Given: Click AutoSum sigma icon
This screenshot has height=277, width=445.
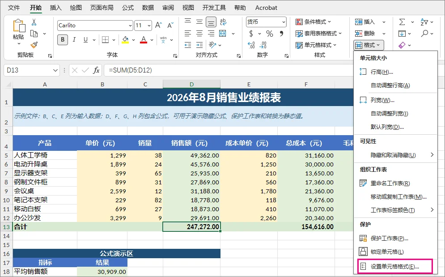Looking at the screenshot, I should pyautogui.click(x=402, y=22).
